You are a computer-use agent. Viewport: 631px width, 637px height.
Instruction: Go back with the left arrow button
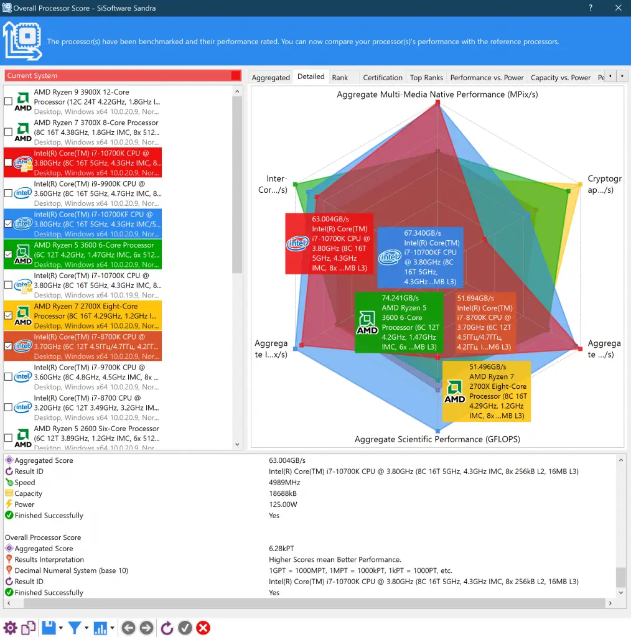[x=128, y=628]
